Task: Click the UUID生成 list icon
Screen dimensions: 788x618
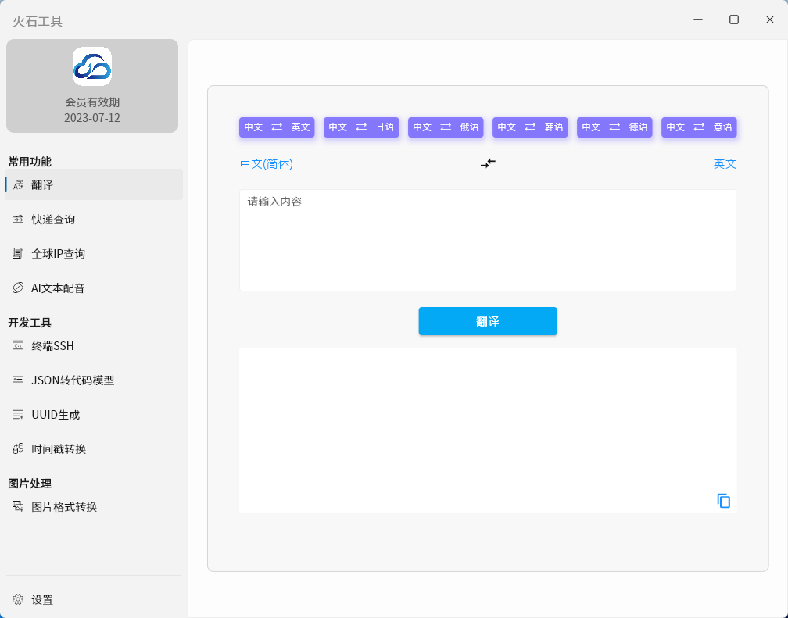Action: 18,415
